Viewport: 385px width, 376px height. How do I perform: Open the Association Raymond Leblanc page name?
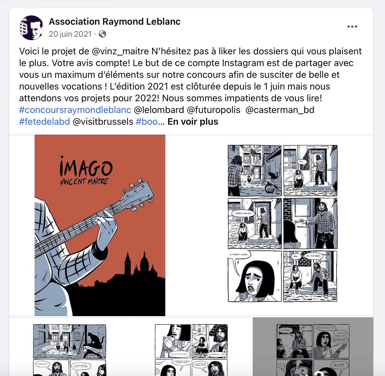(115, 22)
